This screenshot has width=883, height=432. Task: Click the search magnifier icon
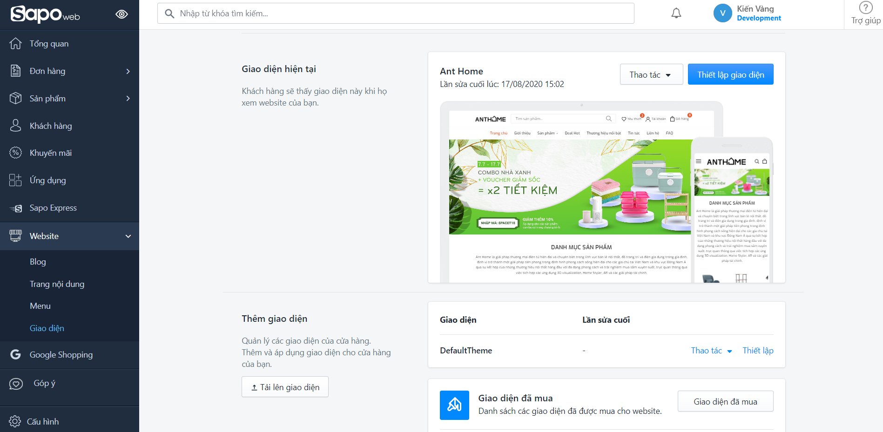[169, 13]
